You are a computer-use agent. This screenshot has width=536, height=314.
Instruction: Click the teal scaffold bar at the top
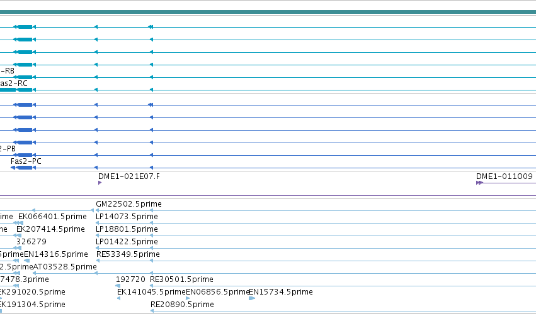268,12
